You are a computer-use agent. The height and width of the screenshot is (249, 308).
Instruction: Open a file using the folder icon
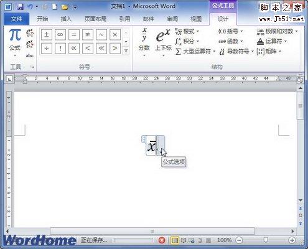pos(65,7)
